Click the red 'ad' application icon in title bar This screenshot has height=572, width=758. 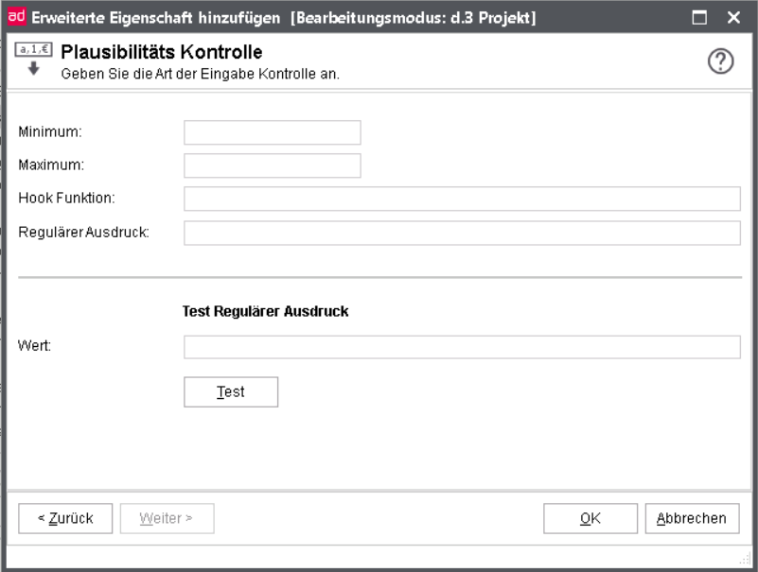(17, 17)
